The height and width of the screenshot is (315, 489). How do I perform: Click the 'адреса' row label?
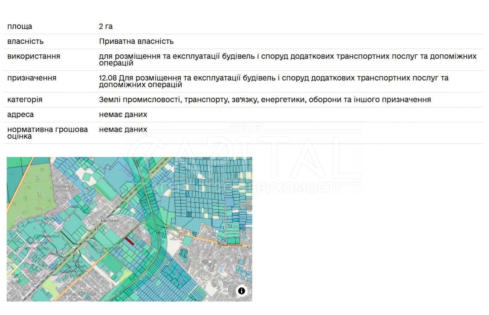coord(21,114)
